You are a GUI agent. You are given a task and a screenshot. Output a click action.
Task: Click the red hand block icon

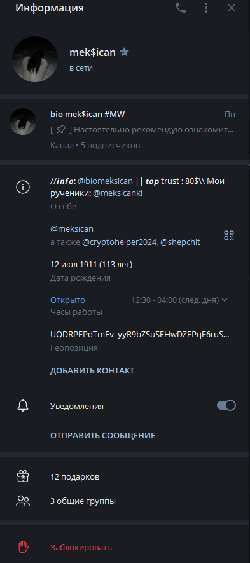pos(24,547)
